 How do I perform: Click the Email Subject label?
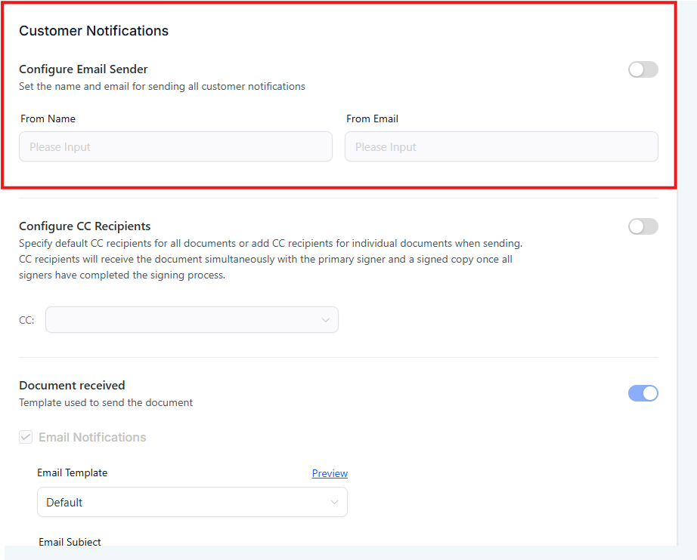(x=70, y=542)
